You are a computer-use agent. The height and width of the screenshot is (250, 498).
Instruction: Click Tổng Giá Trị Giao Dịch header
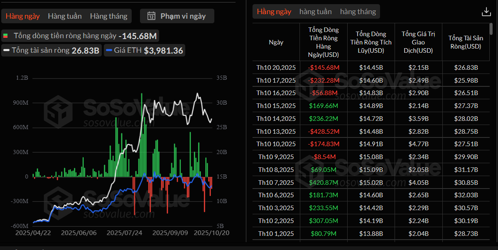[x=418, y=42]
